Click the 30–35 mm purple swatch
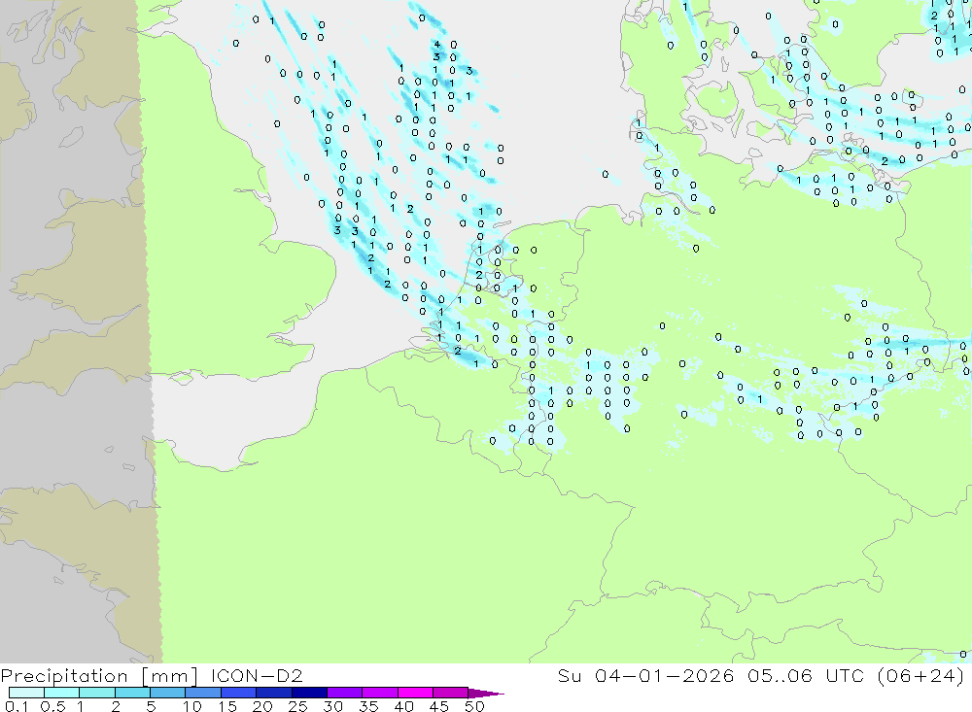Viewport: 972px width, 712px height. click(345, 693)
